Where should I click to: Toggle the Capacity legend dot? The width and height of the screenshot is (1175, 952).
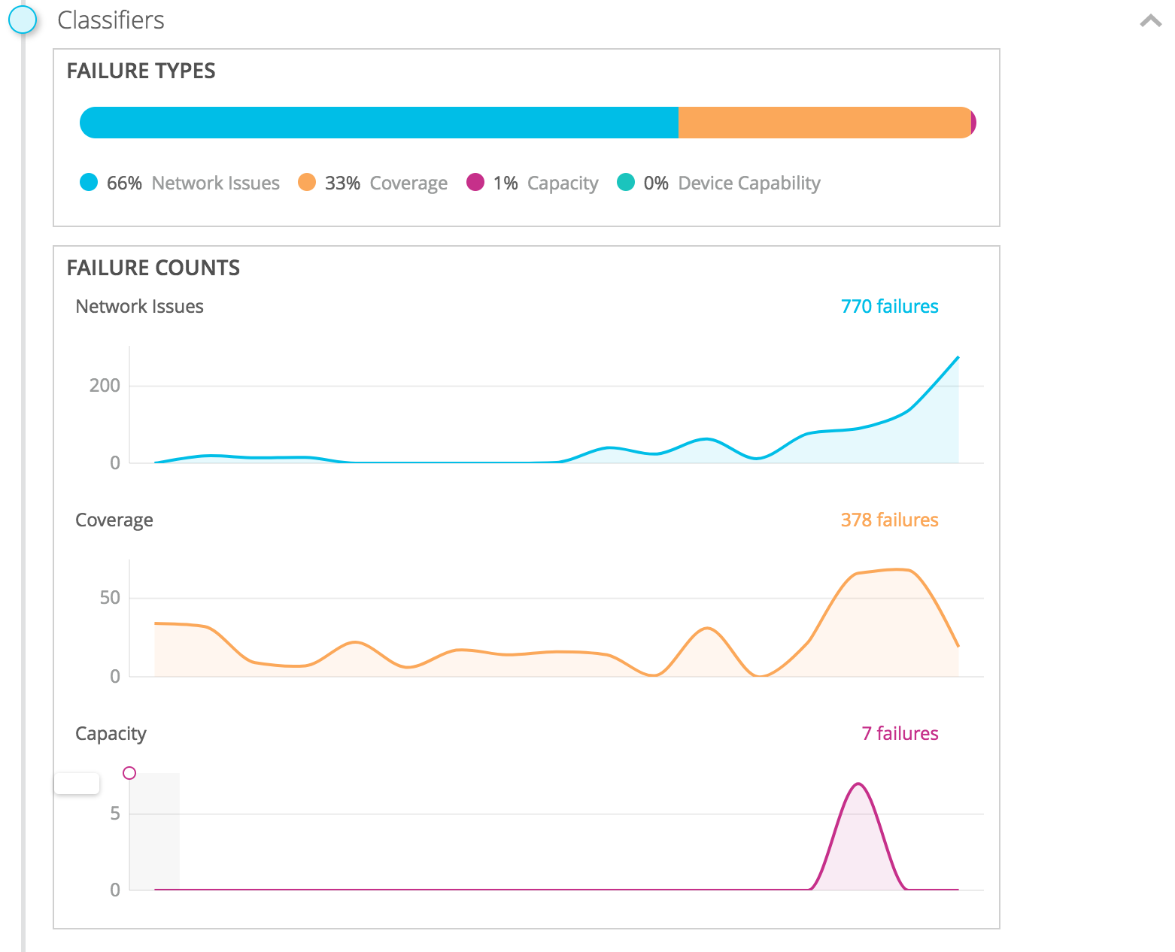pos(475,183)
